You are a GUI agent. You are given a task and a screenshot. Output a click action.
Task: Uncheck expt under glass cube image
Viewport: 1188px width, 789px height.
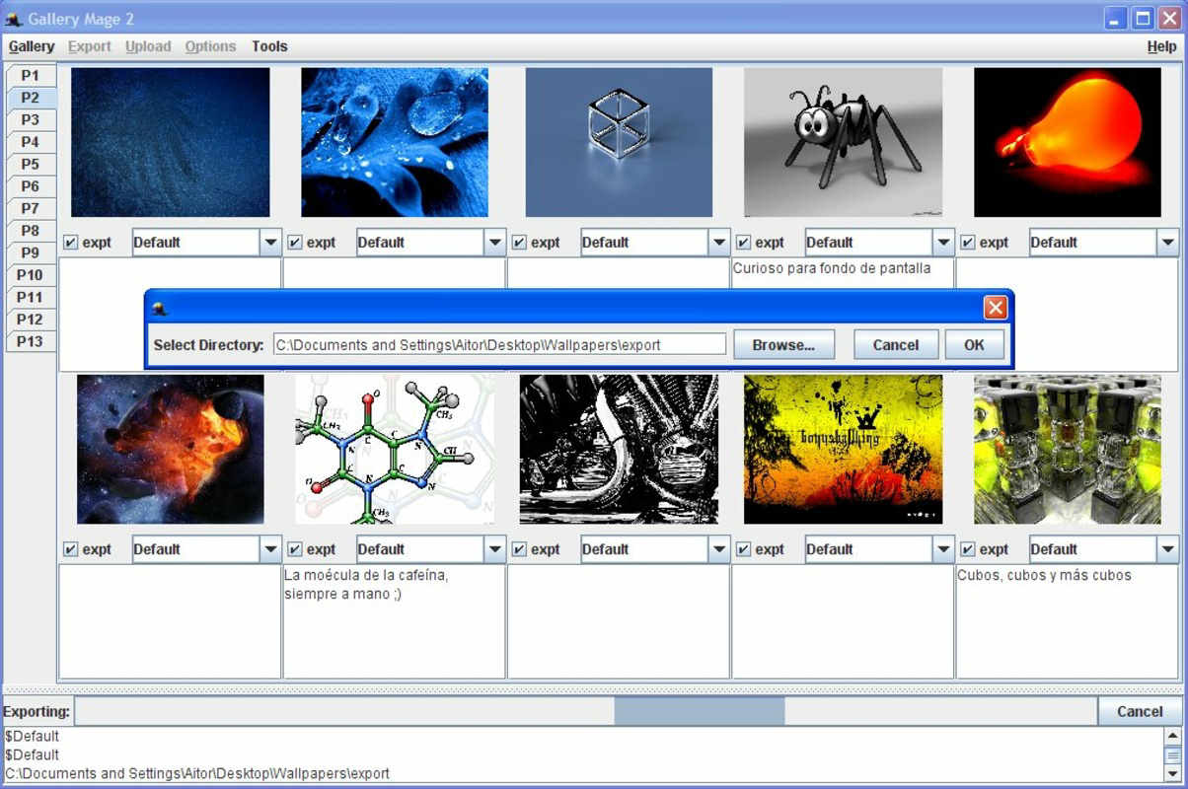(519, 243)
